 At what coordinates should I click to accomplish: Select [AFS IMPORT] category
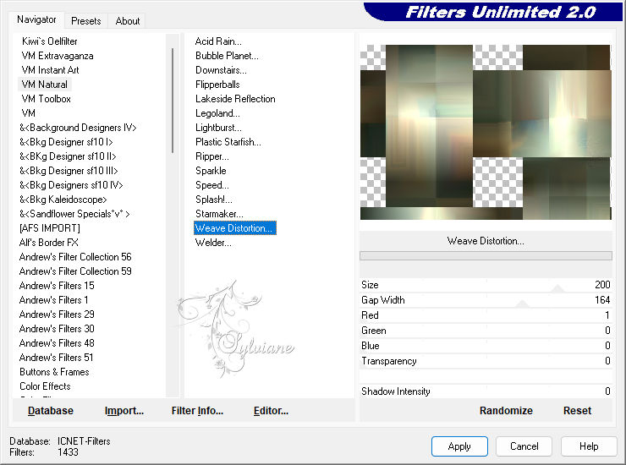pos(50,228)
